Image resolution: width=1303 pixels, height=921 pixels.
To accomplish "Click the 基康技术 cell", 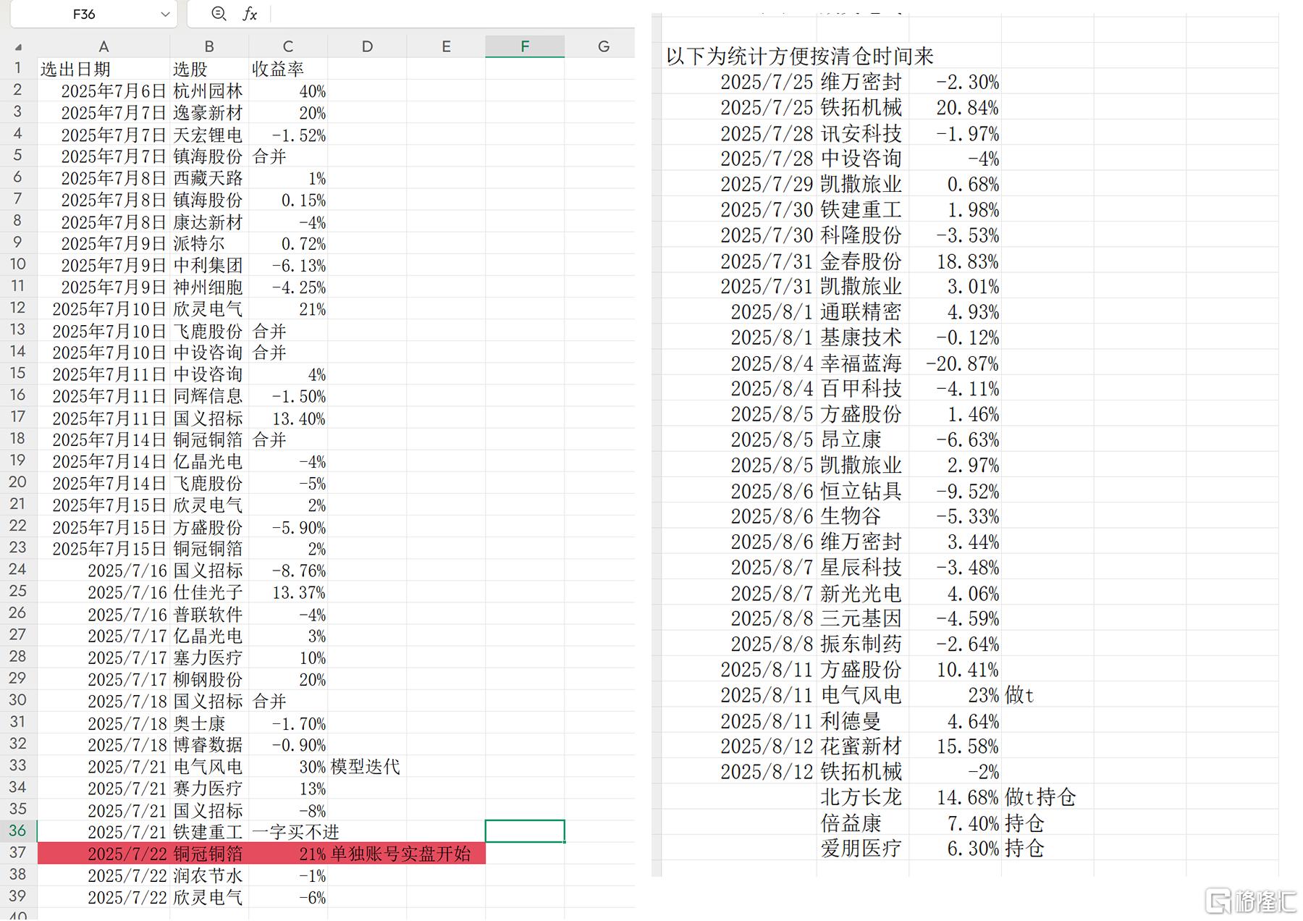I will click(x=861, y=337).
